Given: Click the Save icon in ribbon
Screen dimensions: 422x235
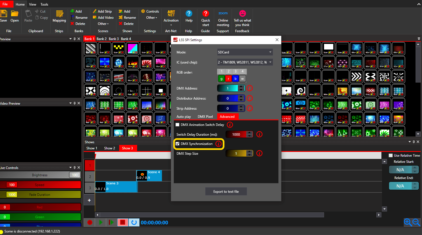Looking at the screenshot, I should click(3, 16).
